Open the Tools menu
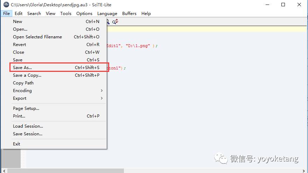Screen dimensions: 308x173 [x=65, y=14]
